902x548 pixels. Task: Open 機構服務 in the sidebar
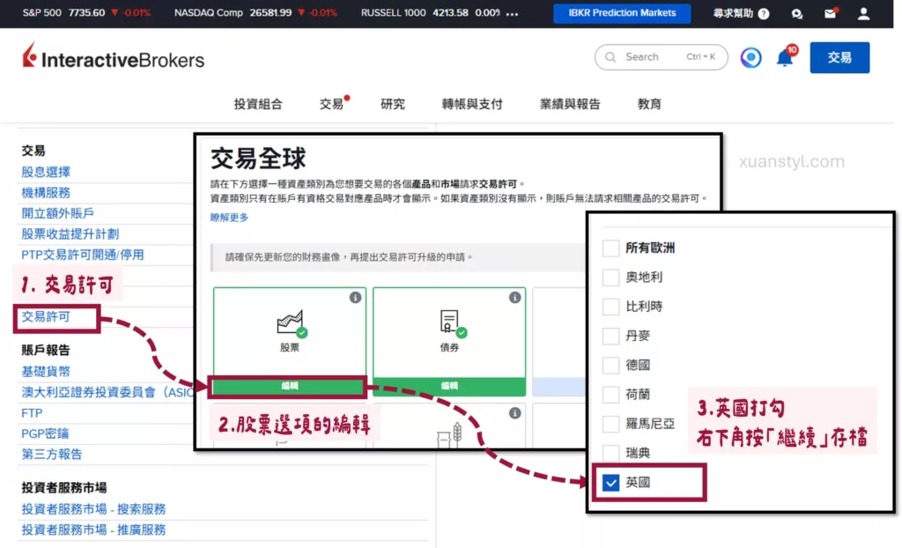point(46,193)
